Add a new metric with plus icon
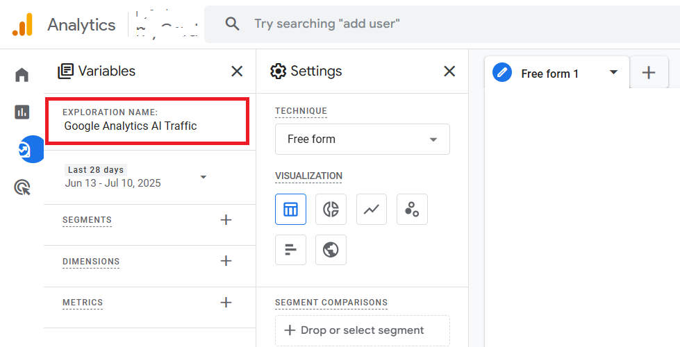Viewport: 680px width, 347px height. [226, 303]
